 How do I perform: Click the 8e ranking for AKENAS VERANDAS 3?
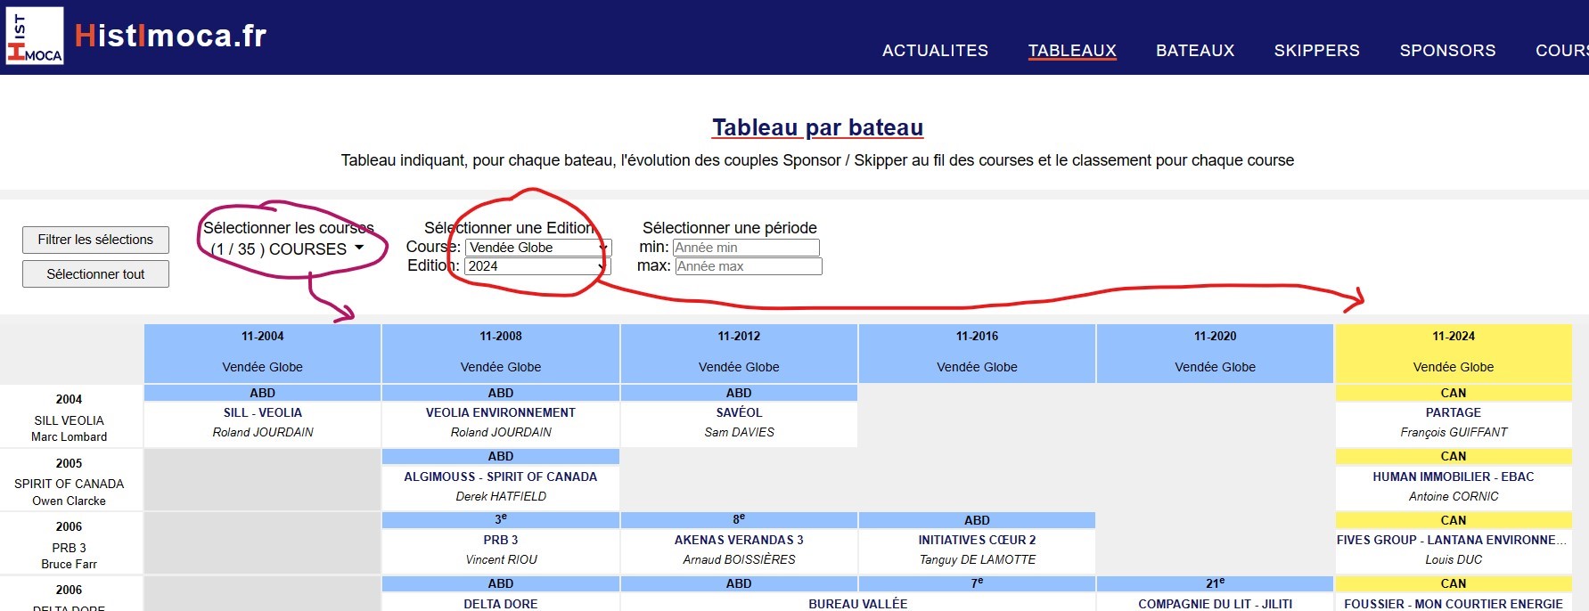(x=739, y=519)
